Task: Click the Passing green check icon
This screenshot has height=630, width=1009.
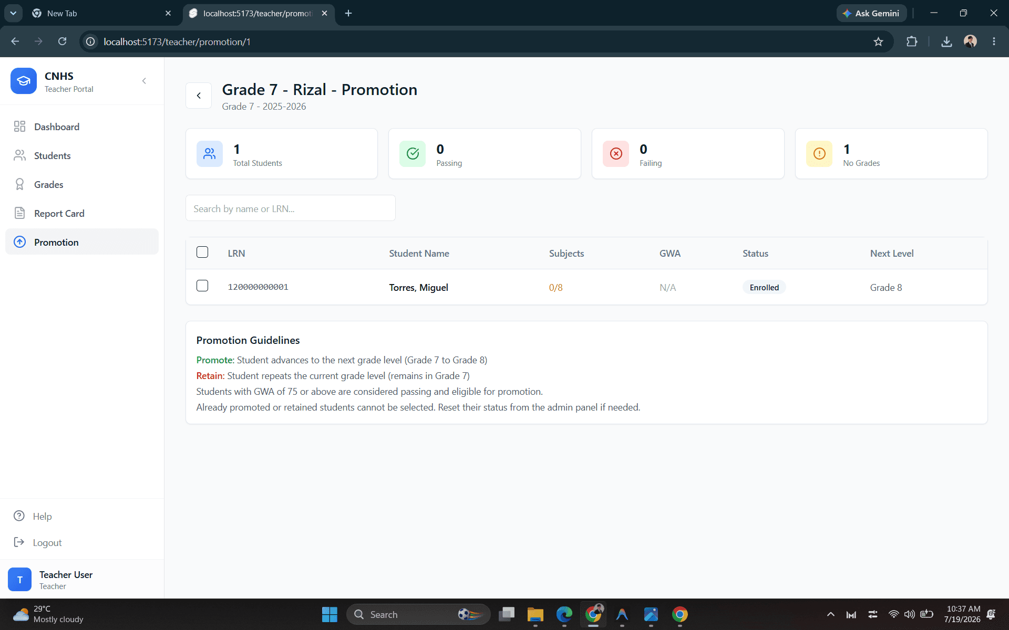Action: pos(413,154)
